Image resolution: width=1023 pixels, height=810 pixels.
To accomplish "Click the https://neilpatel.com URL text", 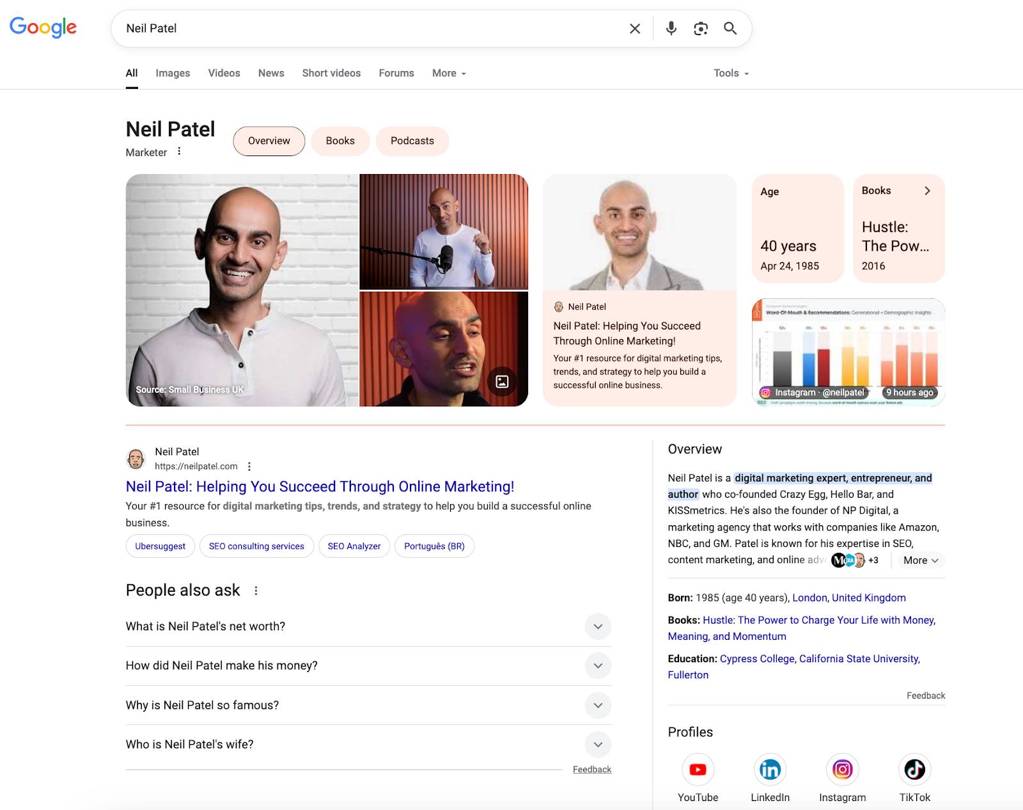I will (x=196, y=466).
